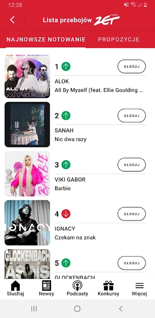This screenshot has width=155, height=318.
Task: Vote for SANAH Nic dwa razy
Action: [132, 116]
